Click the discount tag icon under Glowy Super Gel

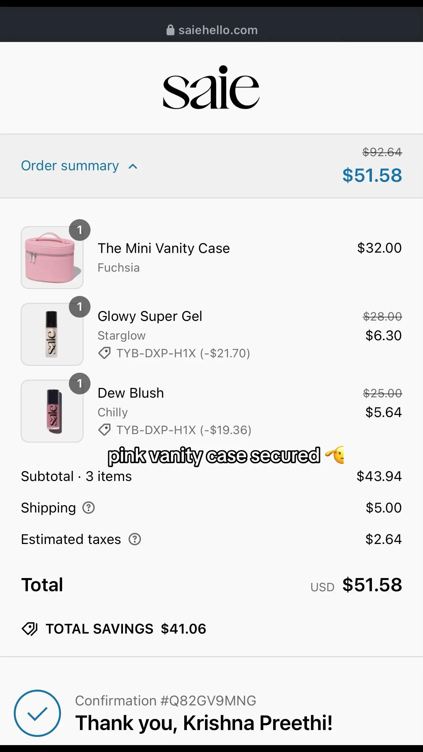pos(105,353)
